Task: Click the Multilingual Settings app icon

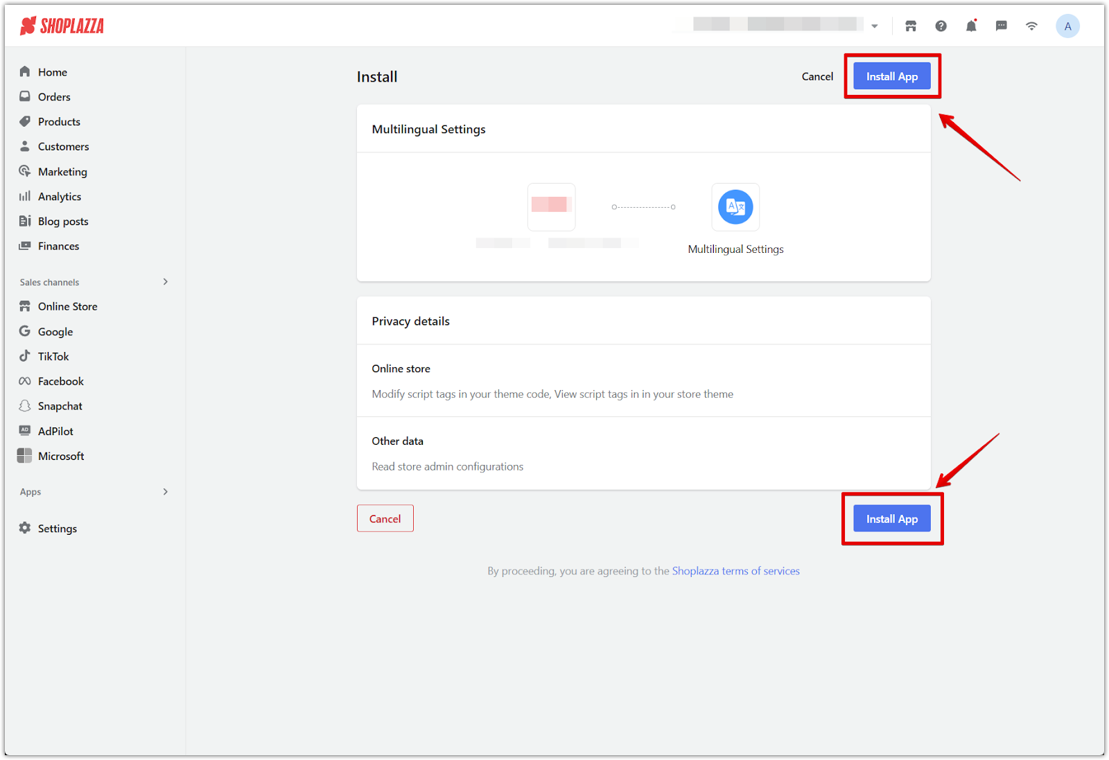Action: [x=735, y=206]
